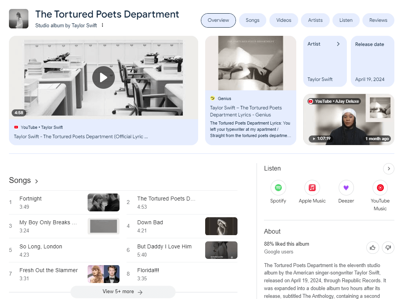
Task: Click the Down Bad song thumbnail
Action: (221, 226)
